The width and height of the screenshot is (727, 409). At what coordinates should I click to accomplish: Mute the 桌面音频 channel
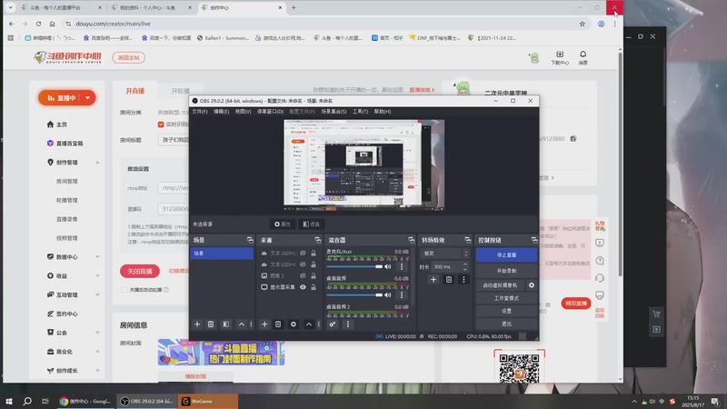pos(388,294)
